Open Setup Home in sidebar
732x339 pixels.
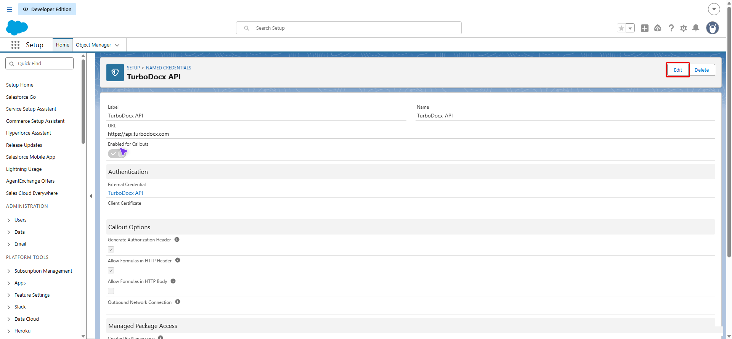click(x=20, y=85)
